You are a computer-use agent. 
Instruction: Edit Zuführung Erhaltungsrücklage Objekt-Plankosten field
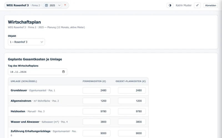(x=132, y=133)
